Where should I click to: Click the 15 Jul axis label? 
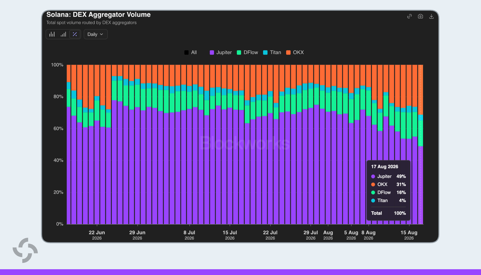[x=230, y=235]
